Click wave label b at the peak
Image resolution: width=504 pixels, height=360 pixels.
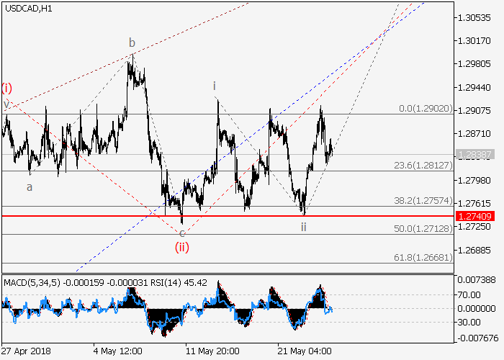[132, 42]
